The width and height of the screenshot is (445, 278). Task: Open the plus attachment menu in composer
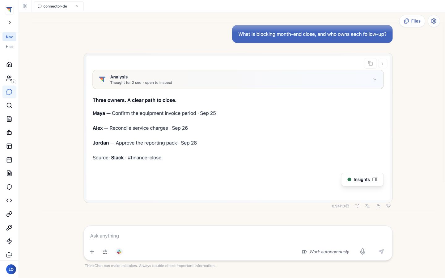click(x=92, y=252)
